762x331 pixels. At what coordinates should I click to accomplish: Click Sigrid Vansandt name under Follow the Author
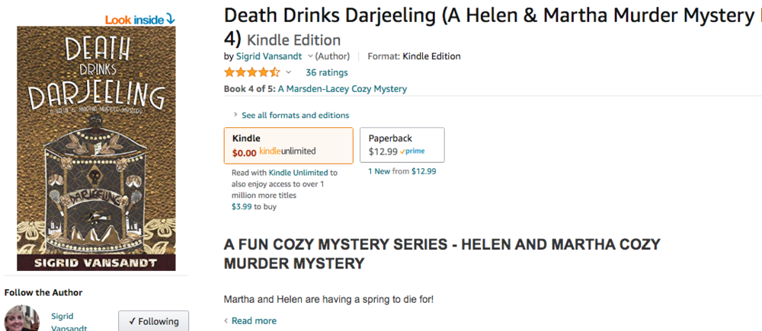(x=69, y=322)
